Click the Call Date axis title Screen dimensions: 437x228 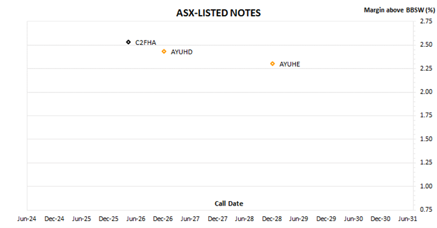click(x=229, y=204)
